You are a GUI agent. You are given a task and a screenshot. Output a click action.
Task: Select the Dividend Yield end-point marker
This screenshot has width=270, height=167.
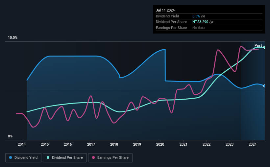coord(264,86)
